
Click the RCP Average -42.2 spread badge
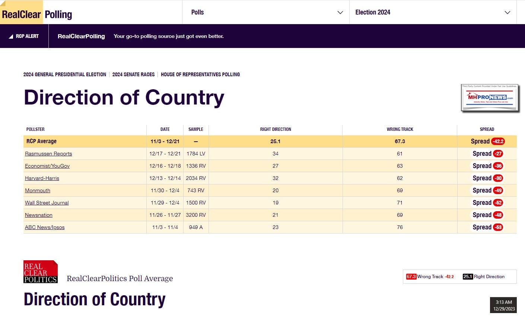click(498, 141)
